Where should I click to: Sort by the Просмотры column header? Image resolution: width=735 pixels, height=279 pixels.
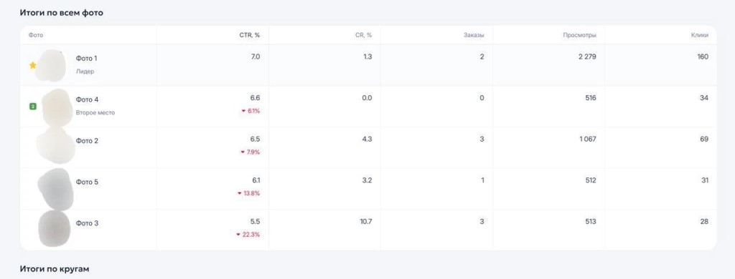pyautogui.click(x=580, y=35)
